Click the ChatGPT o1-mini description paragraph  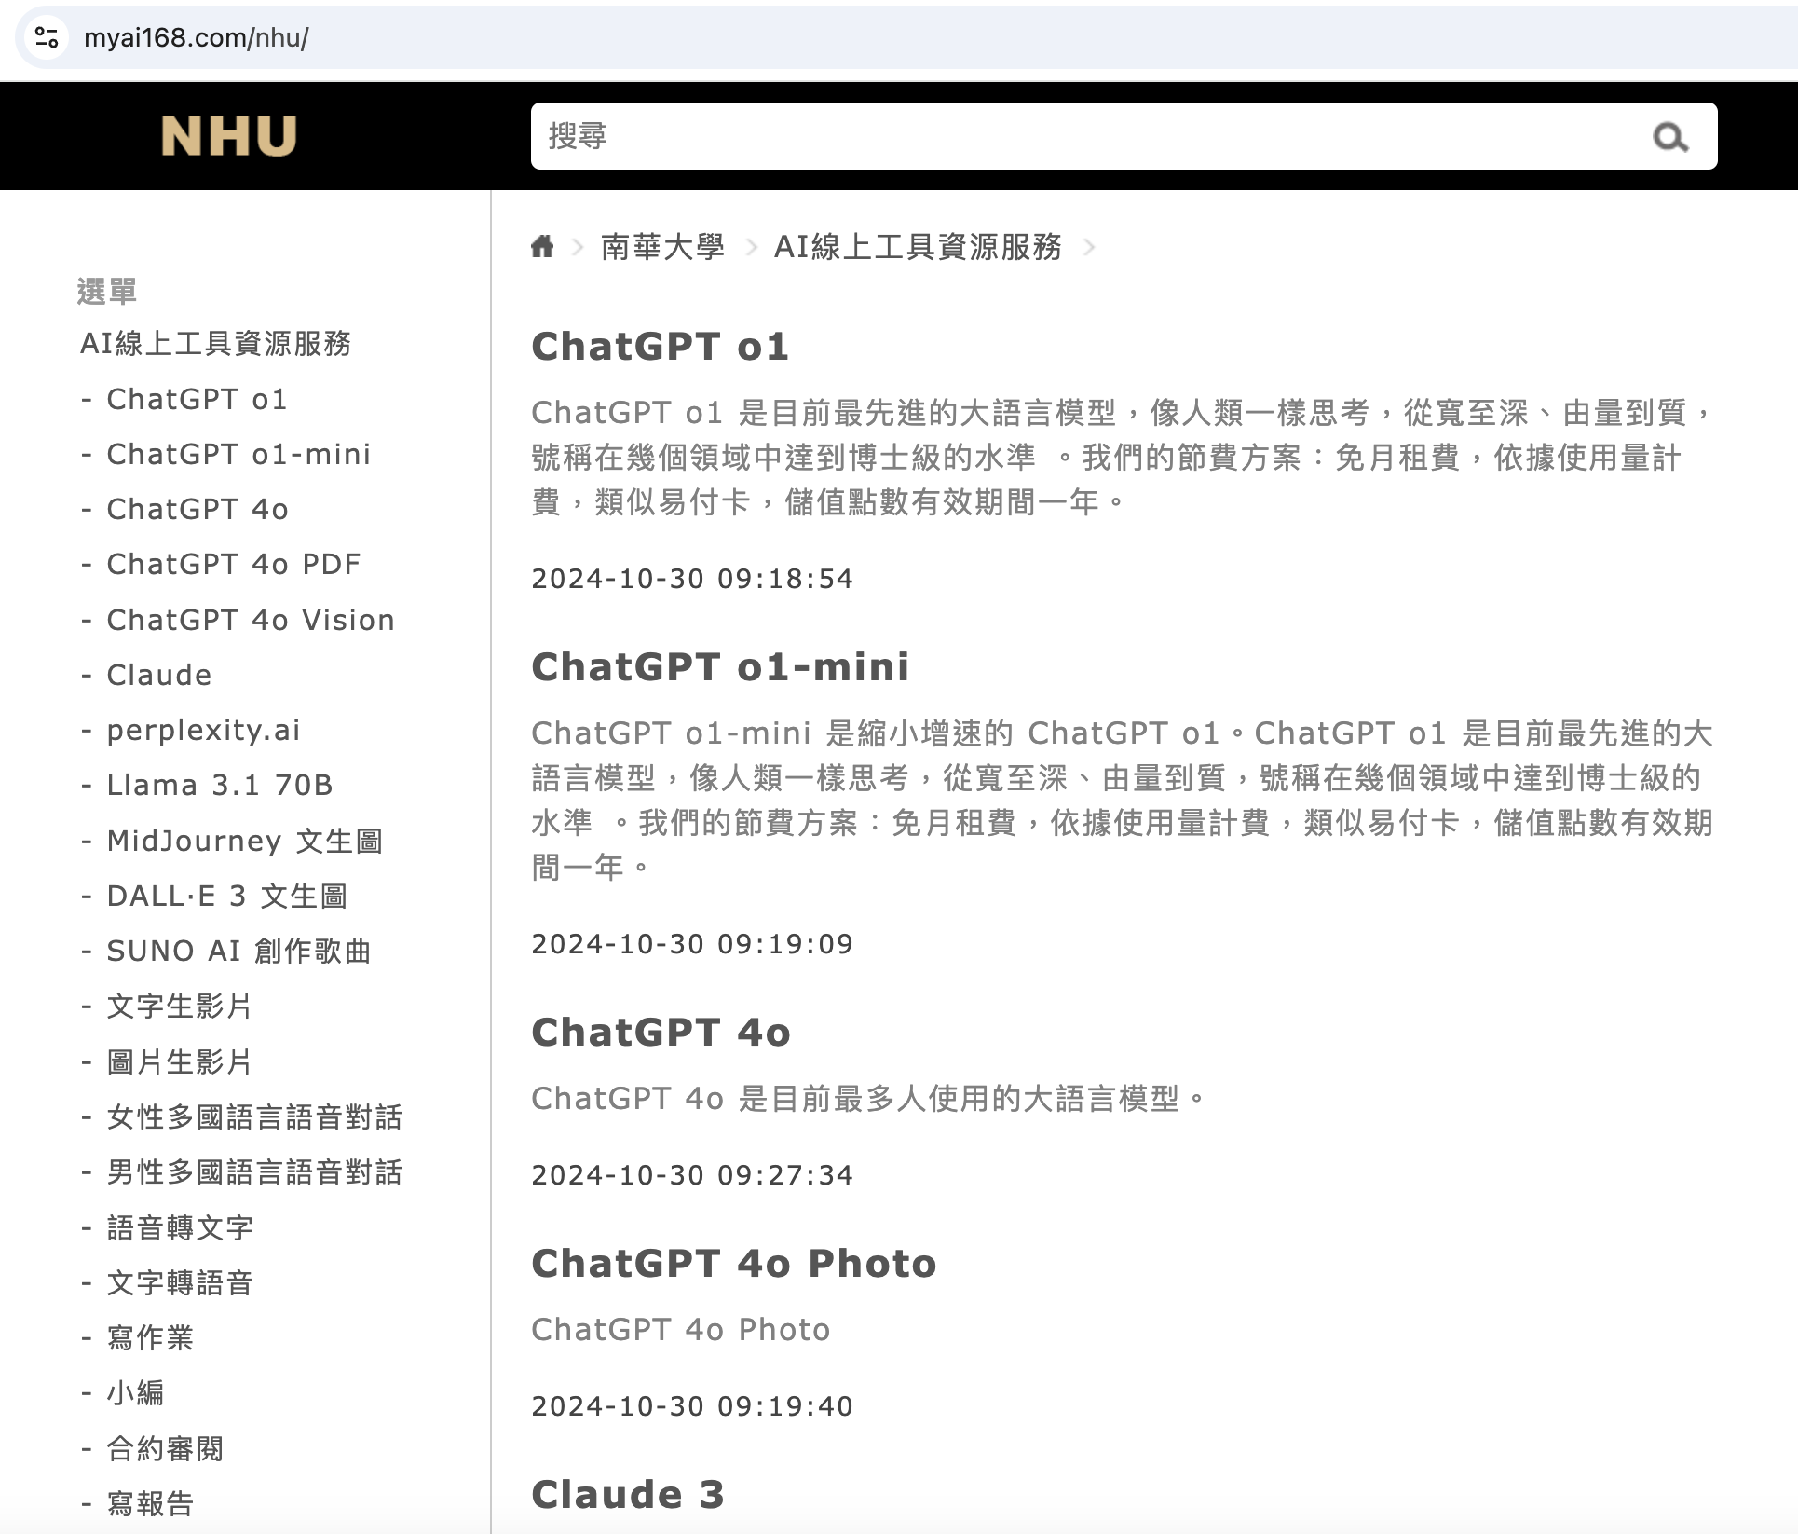click(1122, 800)
